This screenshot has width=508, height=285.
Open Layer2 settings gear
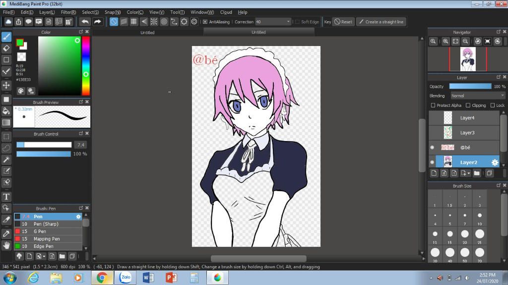(x=495, y=162)
